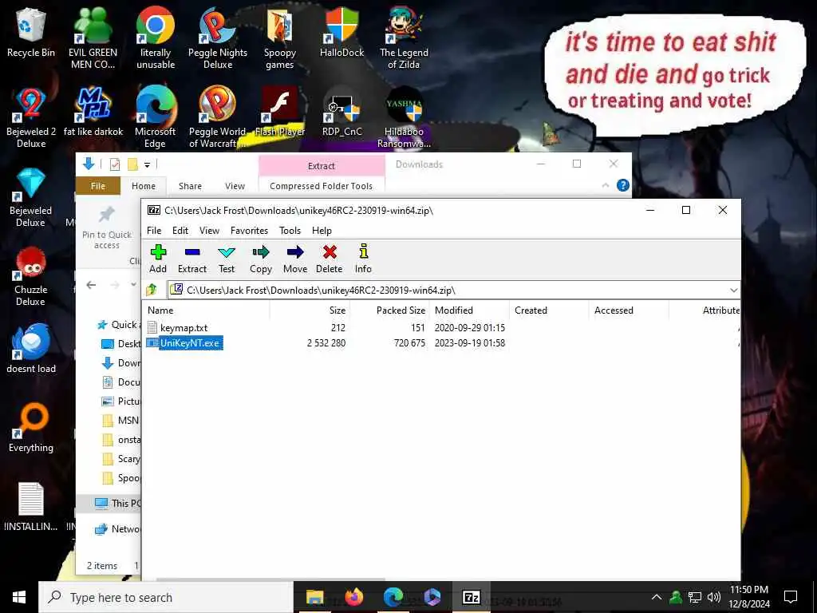Select EVIL GREEN MEN desktop shortcut
Screen dimensions: 817x613
click(x=93, y=38)
